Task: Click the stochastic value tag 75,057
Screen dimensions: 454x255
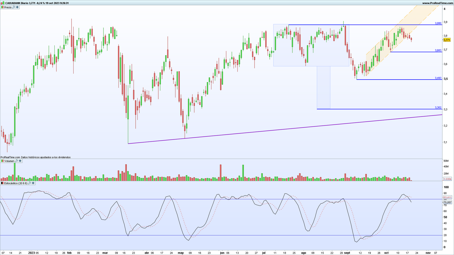Action: [447, 202]
